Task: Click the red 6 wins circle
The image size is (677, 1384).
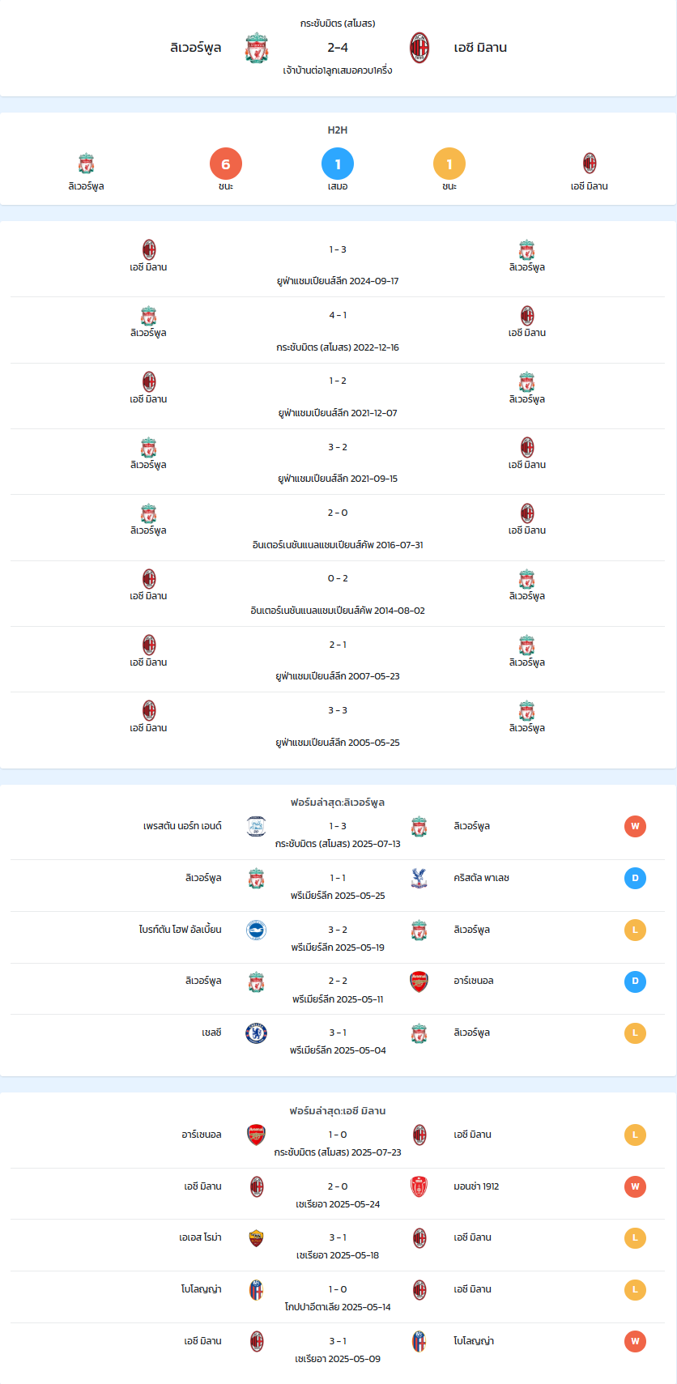Action: (x=226, y=164)
